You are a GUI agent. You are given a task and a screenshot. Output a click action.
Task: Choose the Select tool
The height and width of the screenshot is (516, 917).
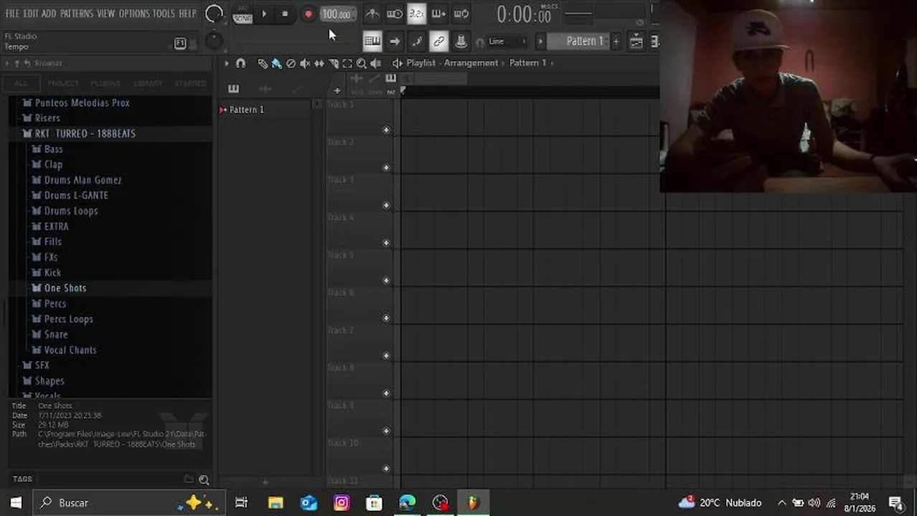[347, 63]
